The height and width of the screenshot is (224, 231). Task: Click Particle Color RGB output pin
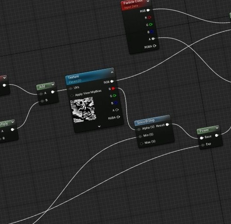pyautogui.click(x=148, y=10)
